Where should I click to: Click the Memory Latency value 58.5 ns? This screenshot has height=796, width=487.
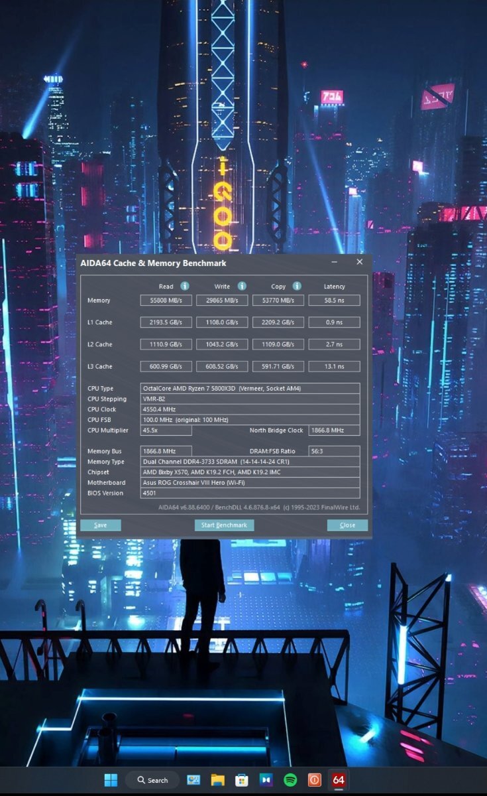[335, 300]
